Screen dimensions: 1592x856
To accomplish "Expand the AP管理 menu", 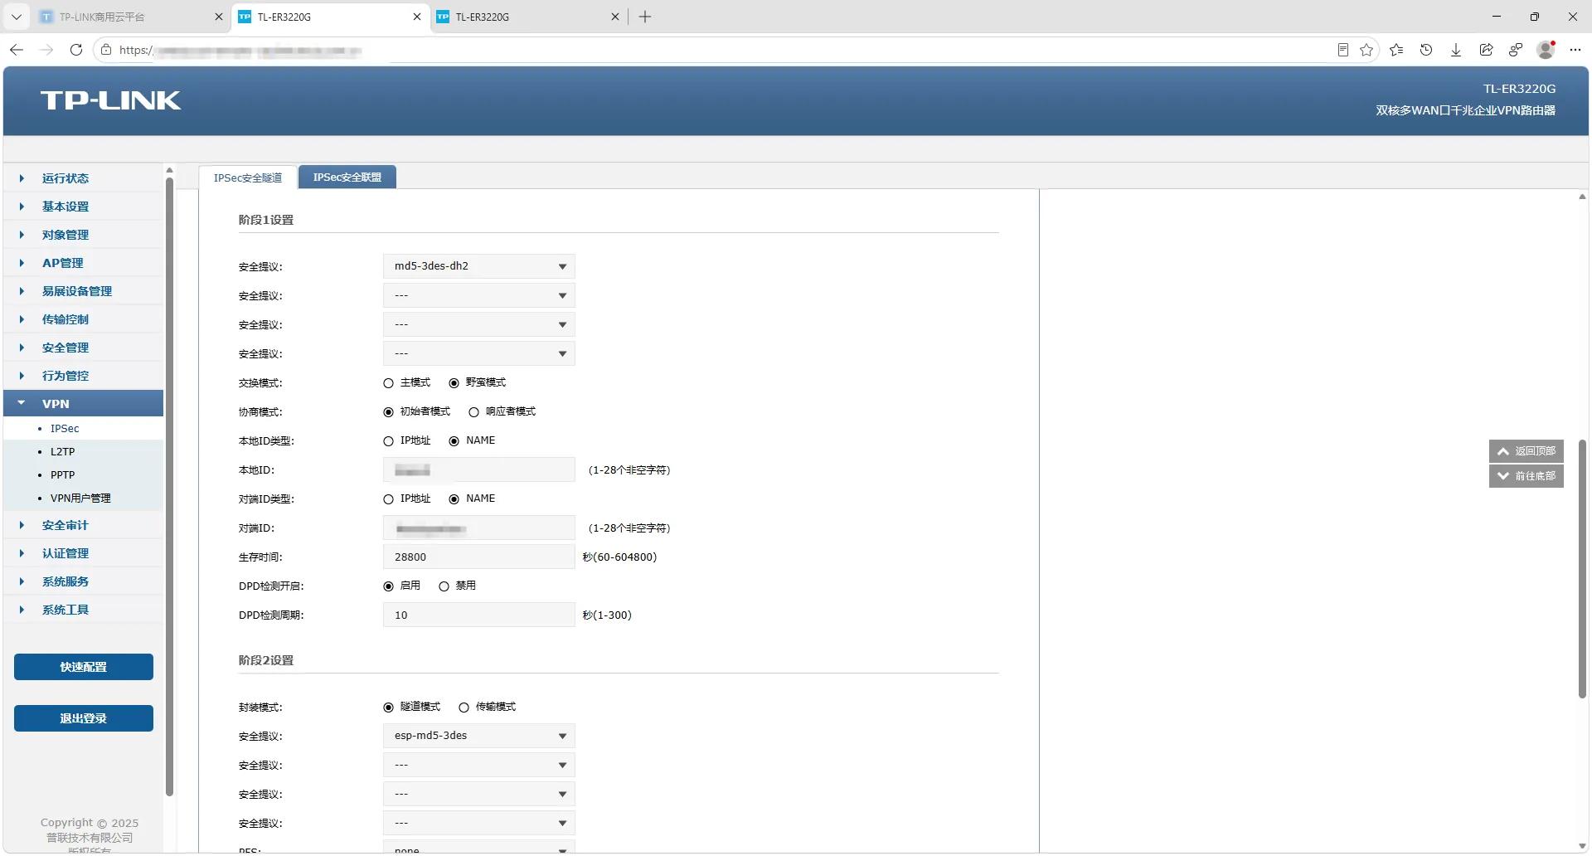I will [83, 263].
